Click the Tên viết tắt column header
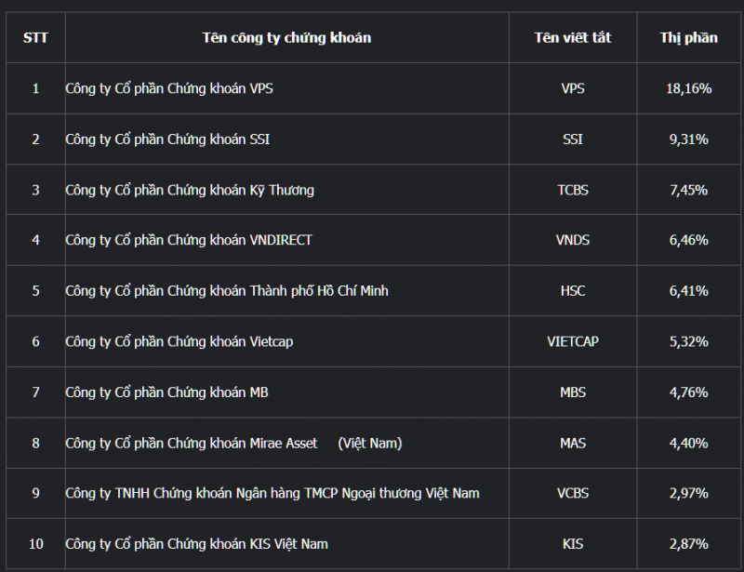Screen dimensions: 744x572 click(573, 38)
